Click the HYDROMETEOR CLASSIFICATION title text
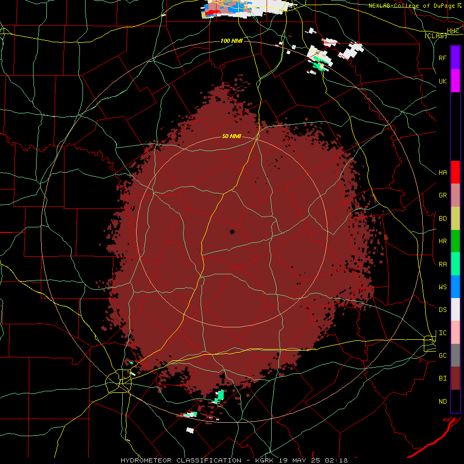The image size is (464, 464). click(x=181, y=460)
